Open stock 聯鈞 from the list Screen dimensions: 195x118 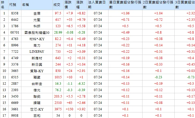(x=37, y=96)
